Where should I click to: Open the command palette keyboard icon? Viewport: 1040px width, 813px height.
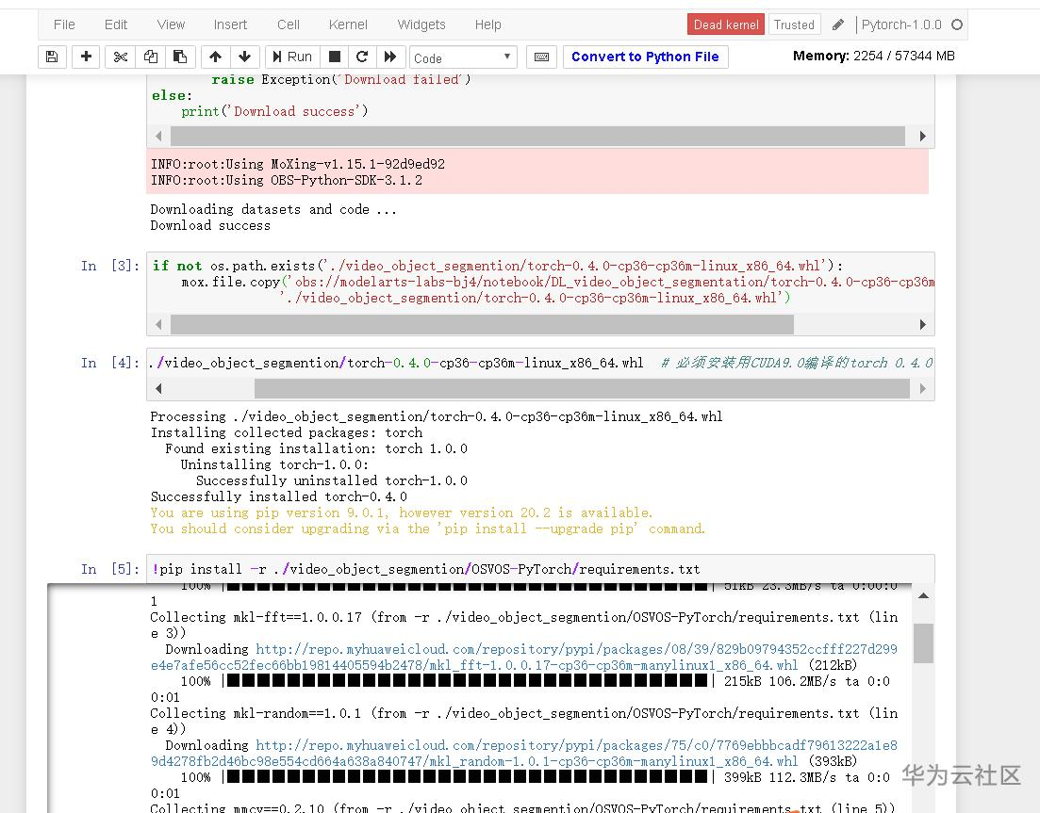point(541,57)
